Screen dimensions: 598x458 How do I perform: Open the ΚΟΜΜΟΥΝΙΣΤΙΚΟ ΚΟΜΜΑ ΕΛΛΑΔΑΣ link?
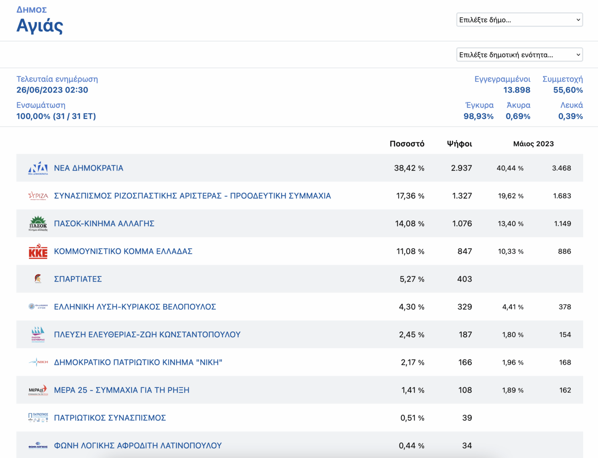tap(123, 251)
